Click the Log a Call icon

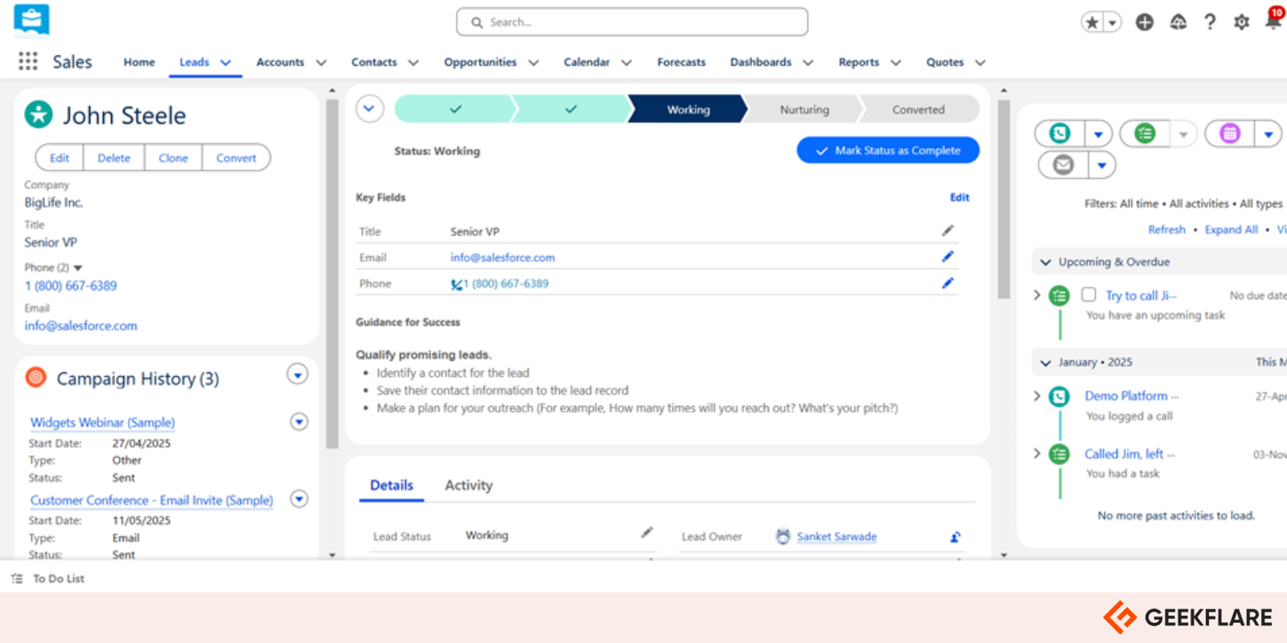point(1059,133)
